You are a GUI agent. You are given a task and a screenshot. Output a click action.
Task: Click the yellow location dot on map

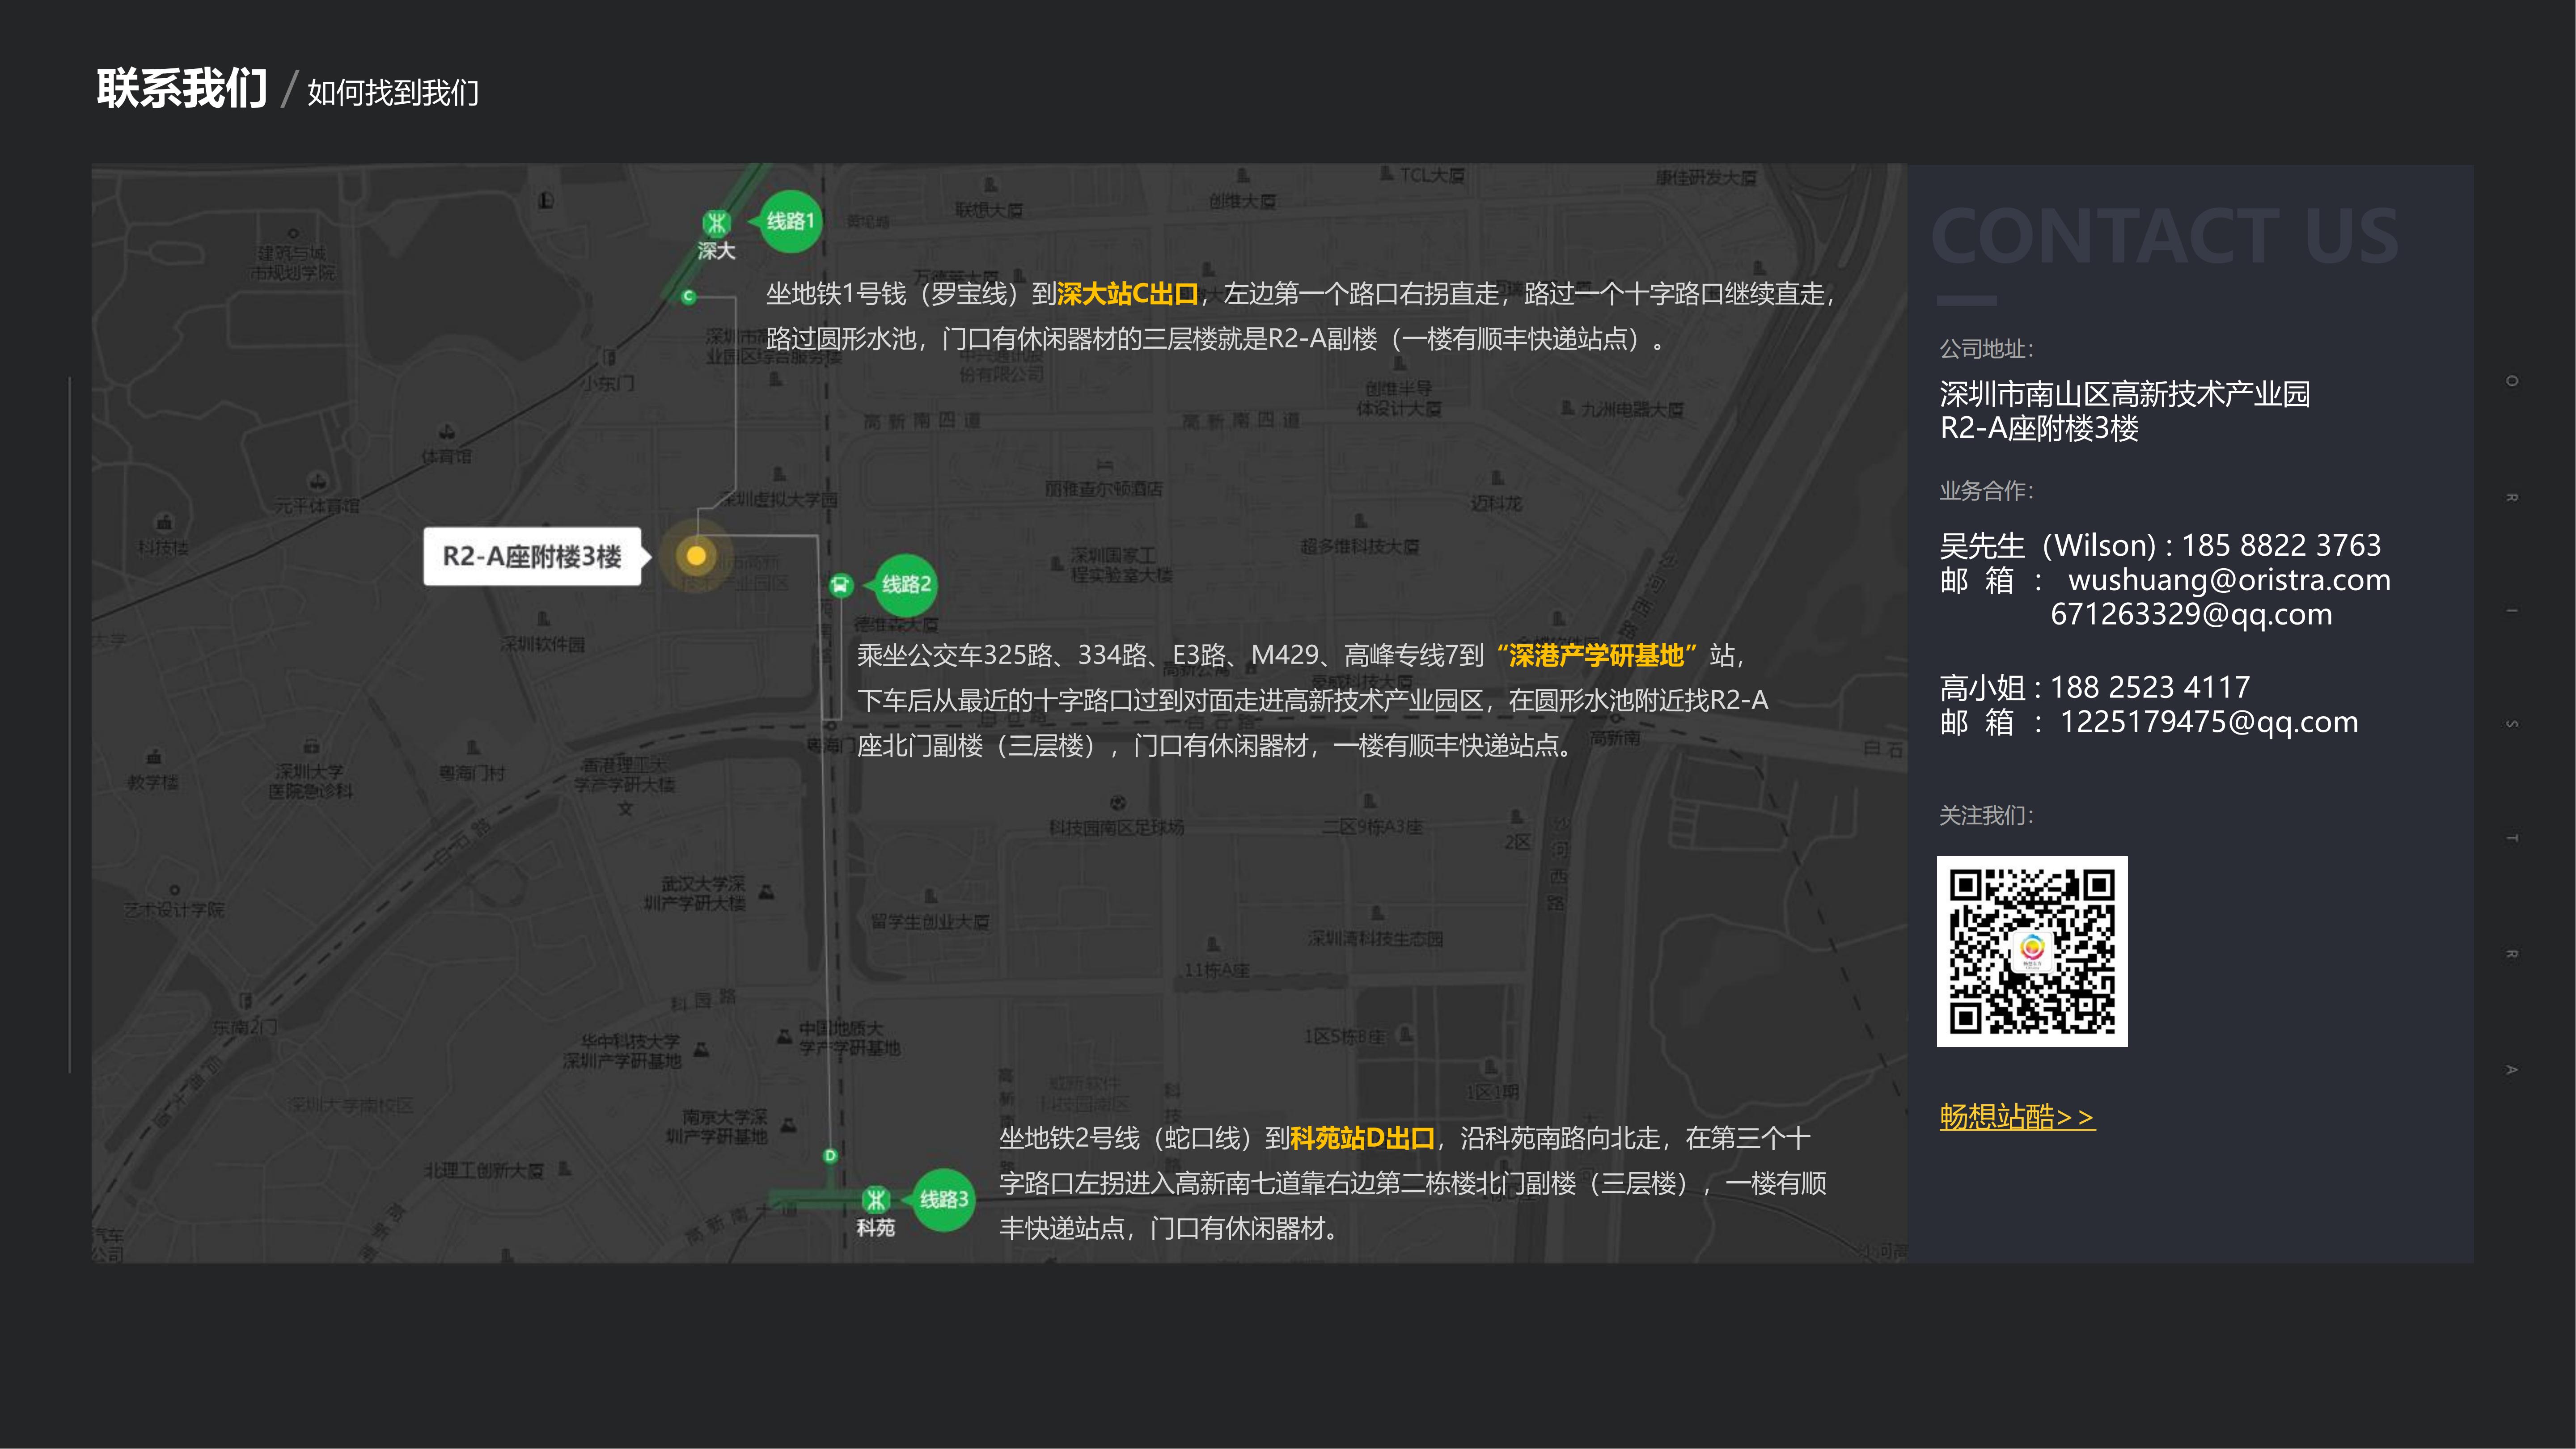pyautogui.click(x=696, y=556)
